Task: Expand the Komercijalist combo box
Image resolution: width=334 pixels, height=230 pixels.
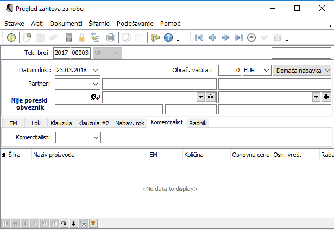Action: pos(96,138)
